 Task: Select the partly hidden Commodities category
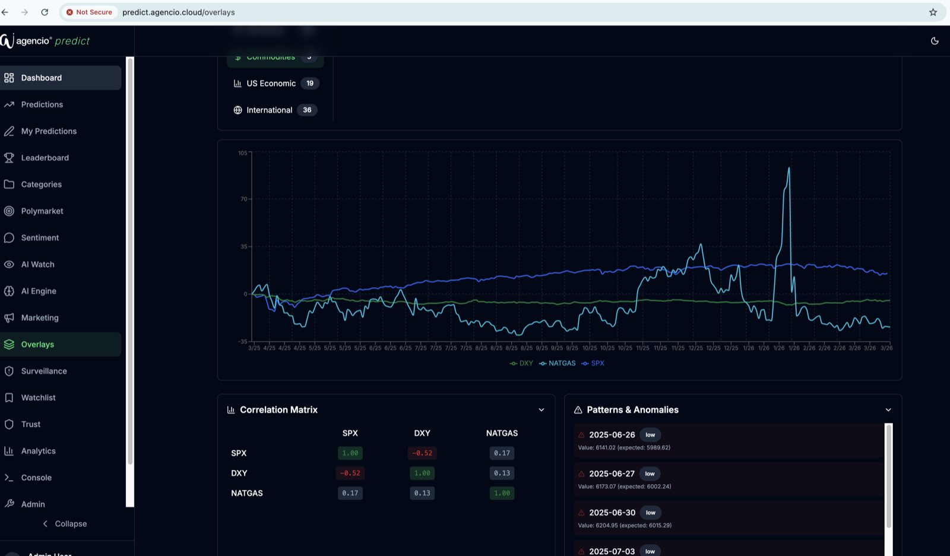(x=275, y=59)
